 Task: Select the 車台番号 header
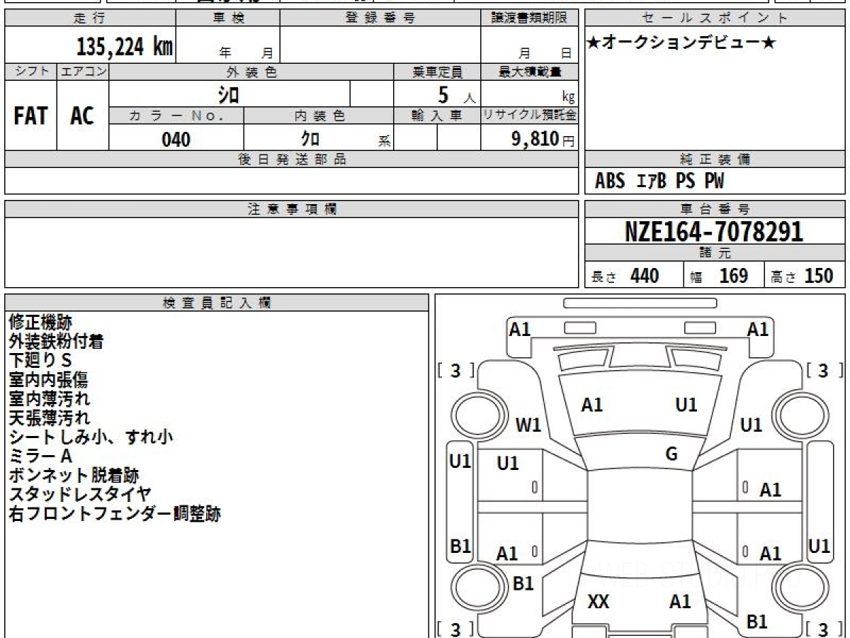click(715, 209)
